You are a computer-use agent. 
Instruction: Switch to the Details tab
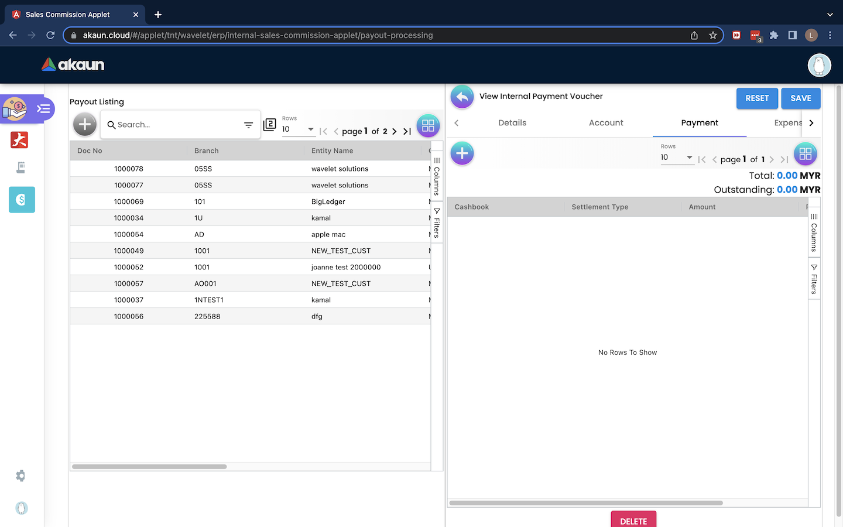click(x=512, y=123)
